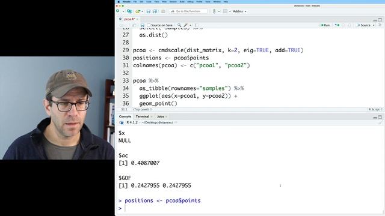Click the Save All documents icon

[x=155, y=11]
